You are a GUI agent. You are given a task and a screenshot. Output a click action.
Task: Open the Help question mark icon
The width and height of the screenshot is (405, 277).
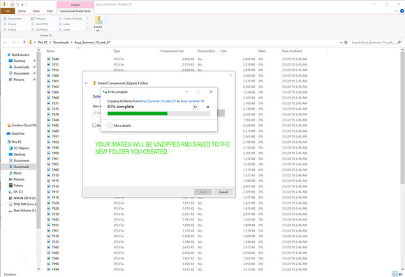[x=402, y=11]
